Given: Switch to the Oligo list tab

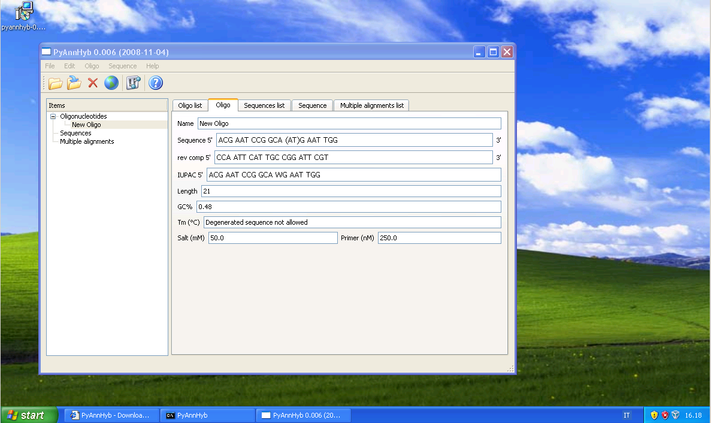Looking at the screenshot, I should tap(190, 105).
